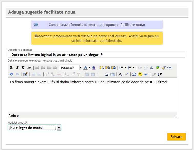The height and width of the screenshot is (150, 194).
Task: Insert special character omega symbol
Action: pos(134,74)
